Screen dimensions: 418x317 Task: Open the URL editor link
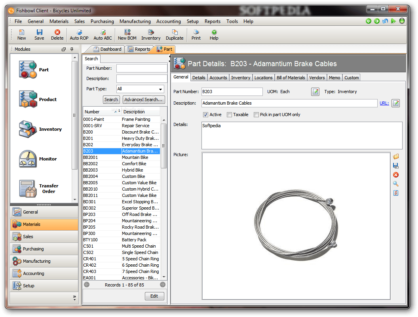pos(384,103)
